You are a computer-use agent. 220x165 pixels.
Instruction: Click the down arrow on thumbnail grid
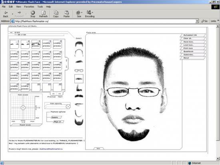tap(66, 67)
